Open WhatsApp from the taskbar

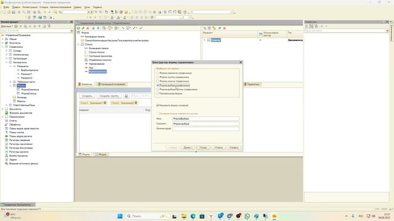[247, 216]
